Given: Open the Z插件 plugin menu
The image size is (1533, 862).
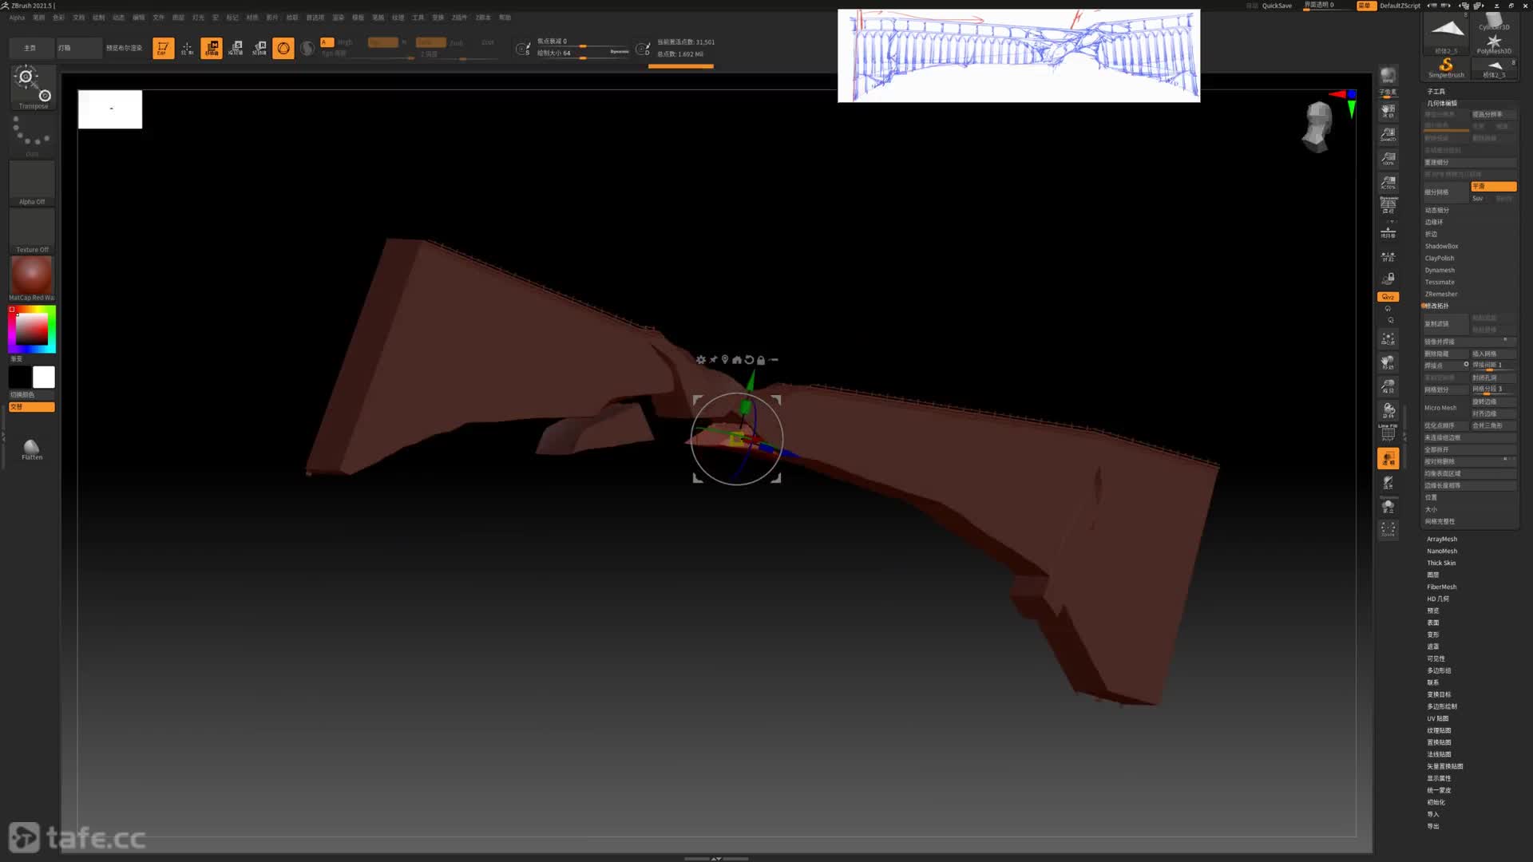Looking at the screenshot, I should pos(459,18).
